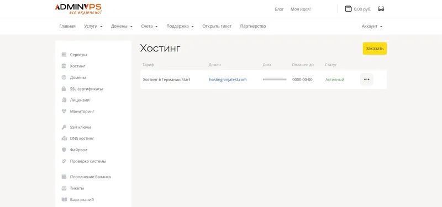The height and width of the screenshot is (207, 442).
Task: Open three-dots actions menu for hosting row
Action: (x=367, y=79)
